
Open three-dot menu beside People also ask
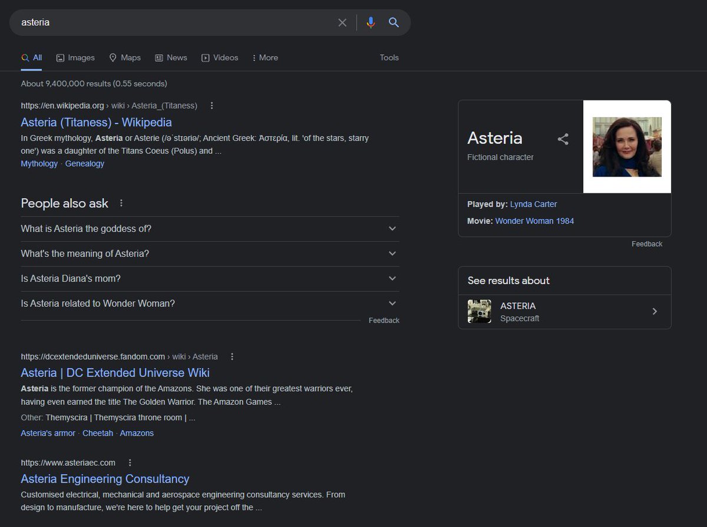[x=121, y=204]
